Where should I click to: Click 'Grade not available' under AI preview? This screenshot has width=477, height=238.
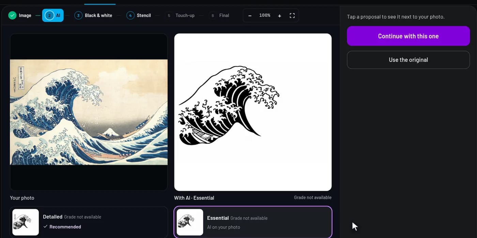313,198
